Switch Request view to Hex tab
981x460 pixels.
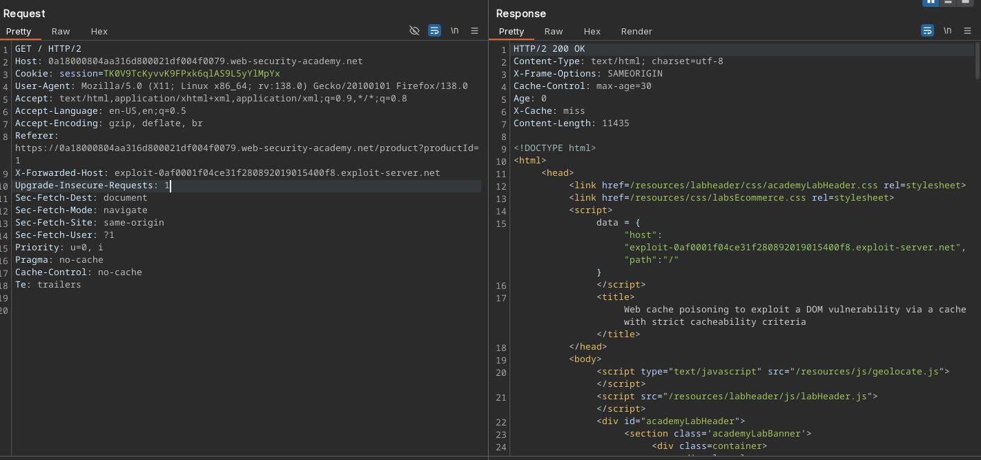99,31
